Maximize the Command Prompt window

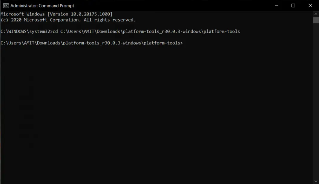(x=293, y=5)
